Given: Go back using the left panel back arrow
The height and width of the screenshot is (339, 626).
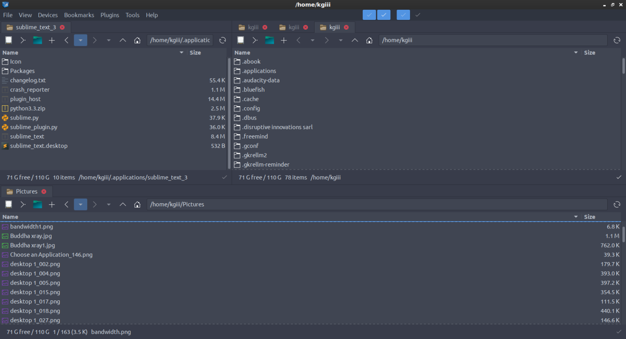Looking at the screenshot, I should click(66, 40).
